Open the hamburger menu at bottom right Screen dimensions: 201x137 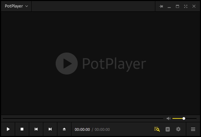click(193, 129)
